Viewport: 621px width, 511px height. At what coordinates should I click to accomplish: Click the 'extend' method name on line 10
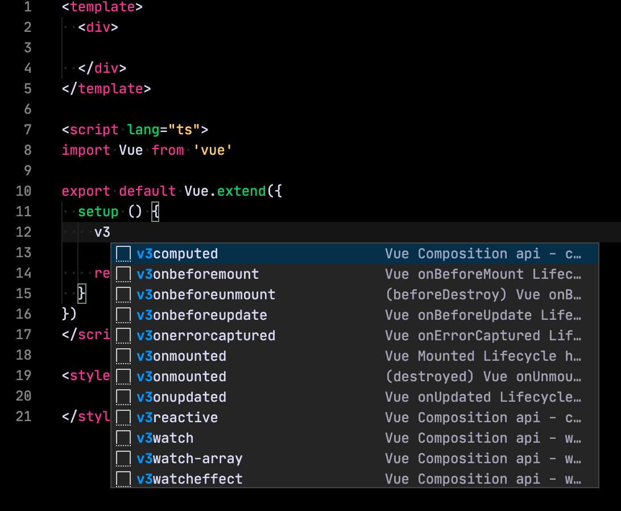(x=241, y=191)
